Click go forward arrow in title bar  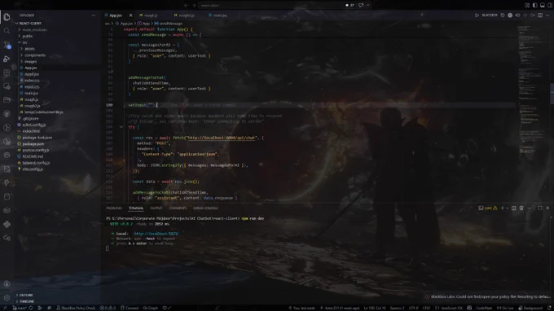(194, 6)
